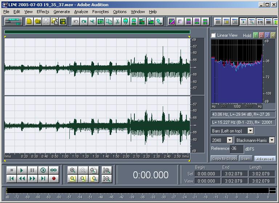Toggle Hold button 1 in frequency analysis
The height and width of the screenshot is (203, 279).
(255, 35)
